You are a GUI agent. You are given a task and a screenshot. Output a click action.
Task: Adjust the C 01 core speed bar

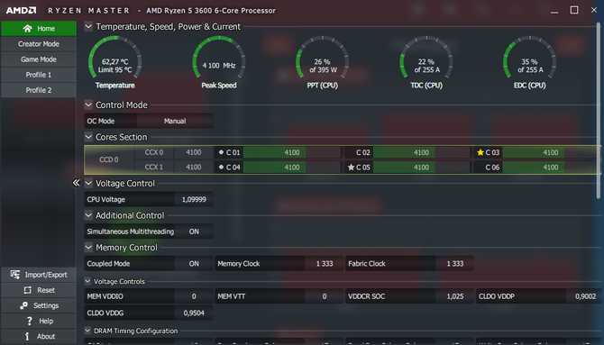tap(291, 152)
